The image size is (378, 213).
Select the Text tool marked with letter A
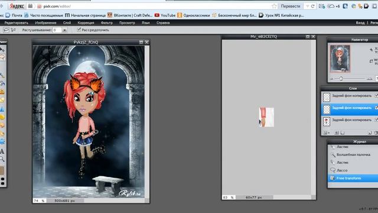tap(2, 151)
